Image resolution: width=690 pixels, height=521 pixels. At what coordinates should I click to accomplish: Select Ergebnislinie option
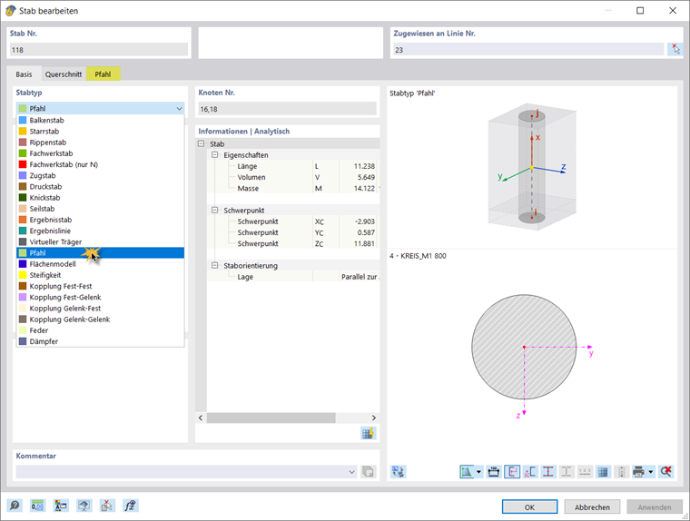point(101,231)
